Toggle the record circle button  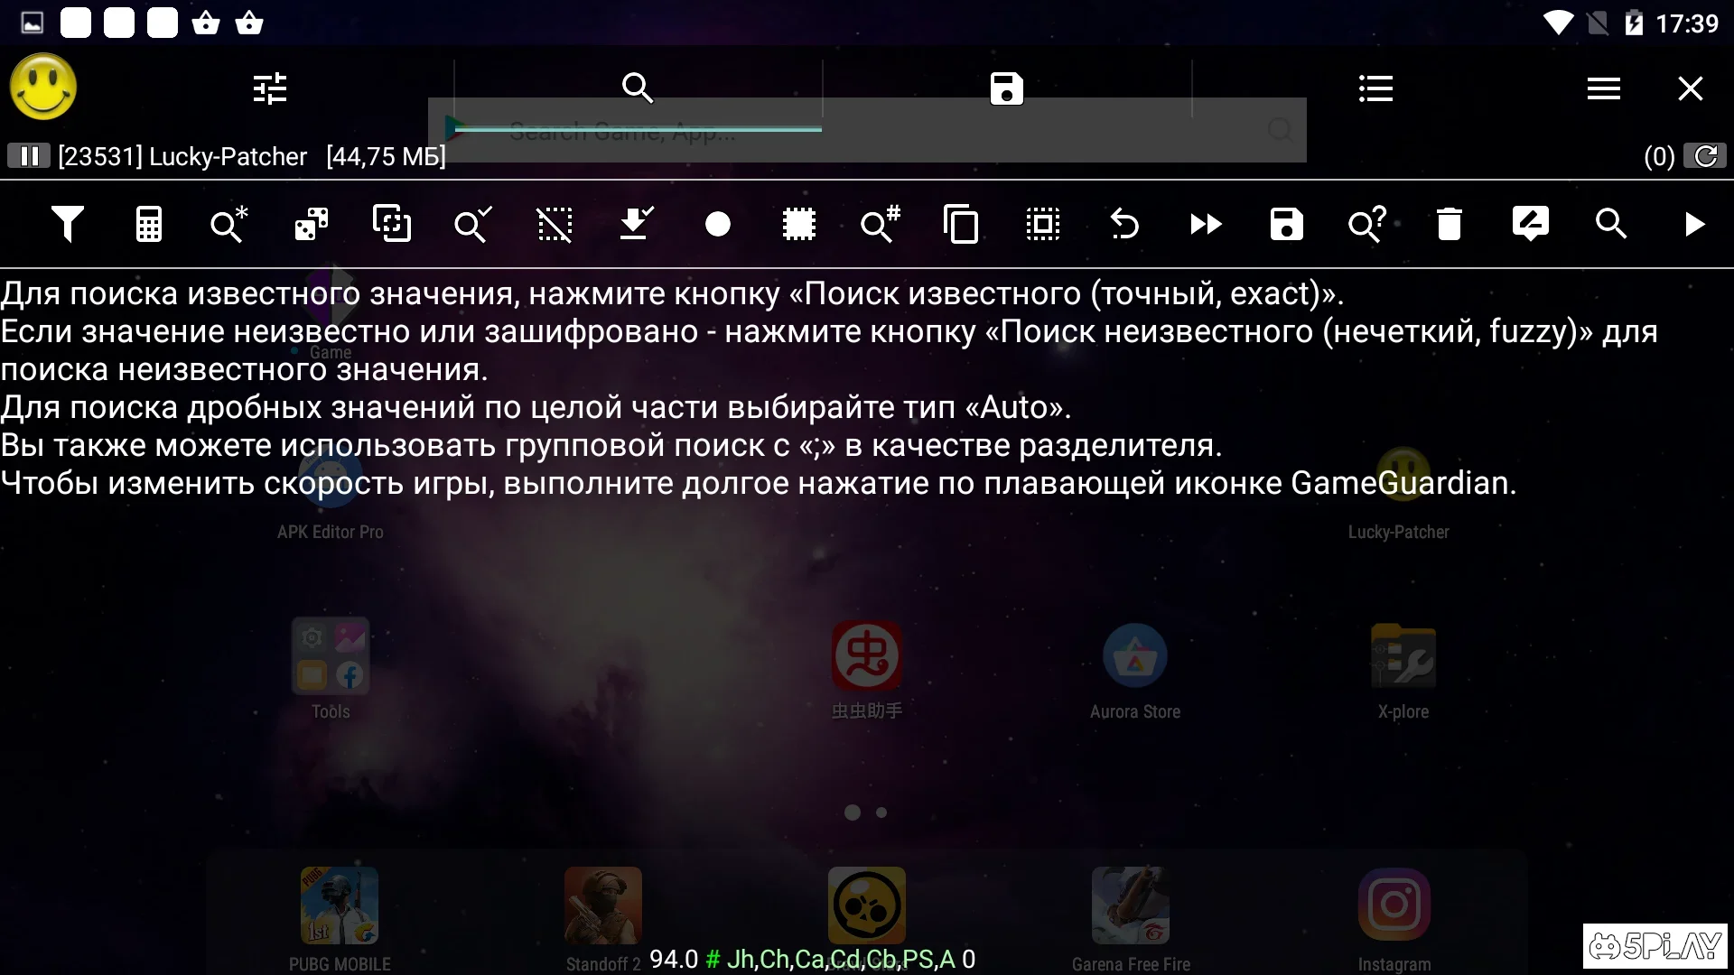(717, 224)
